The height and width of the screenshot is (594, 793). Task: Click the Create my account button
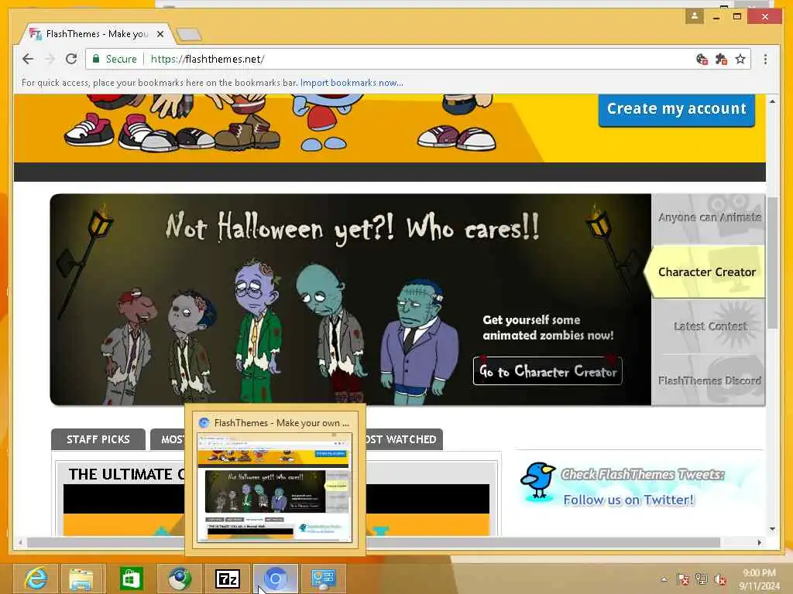677,108
